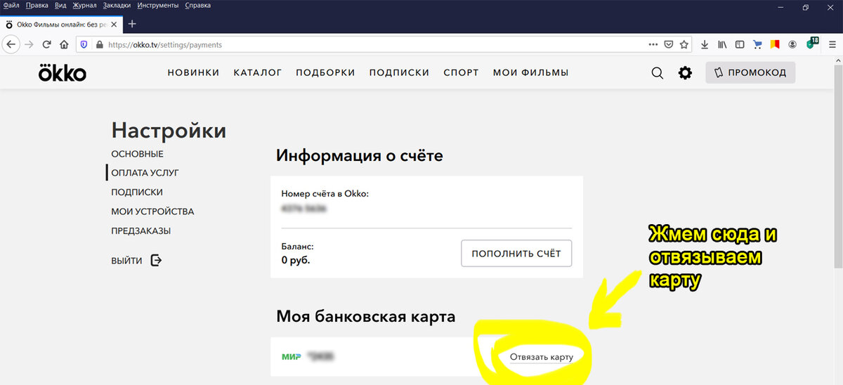
Task: Open the Инструменты menu
Action: click(157, 6)
